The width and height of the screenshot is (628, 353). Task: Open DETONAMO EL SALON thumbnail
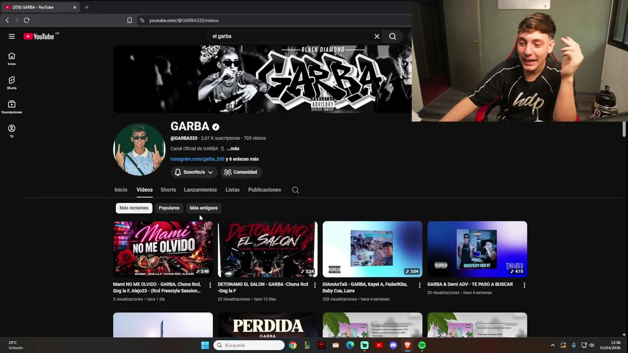pyautogui.click(x=267, y=249)
